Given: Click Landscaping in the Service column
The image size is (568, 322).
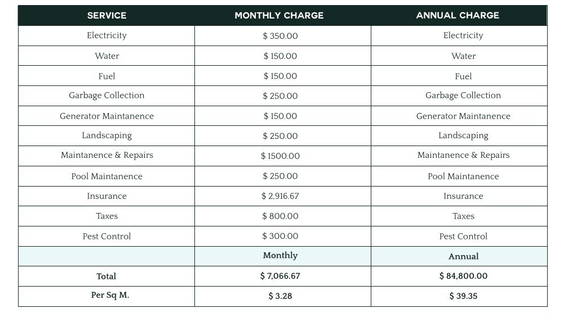Looking at the screenshot, I should click(x=106, y=135).
